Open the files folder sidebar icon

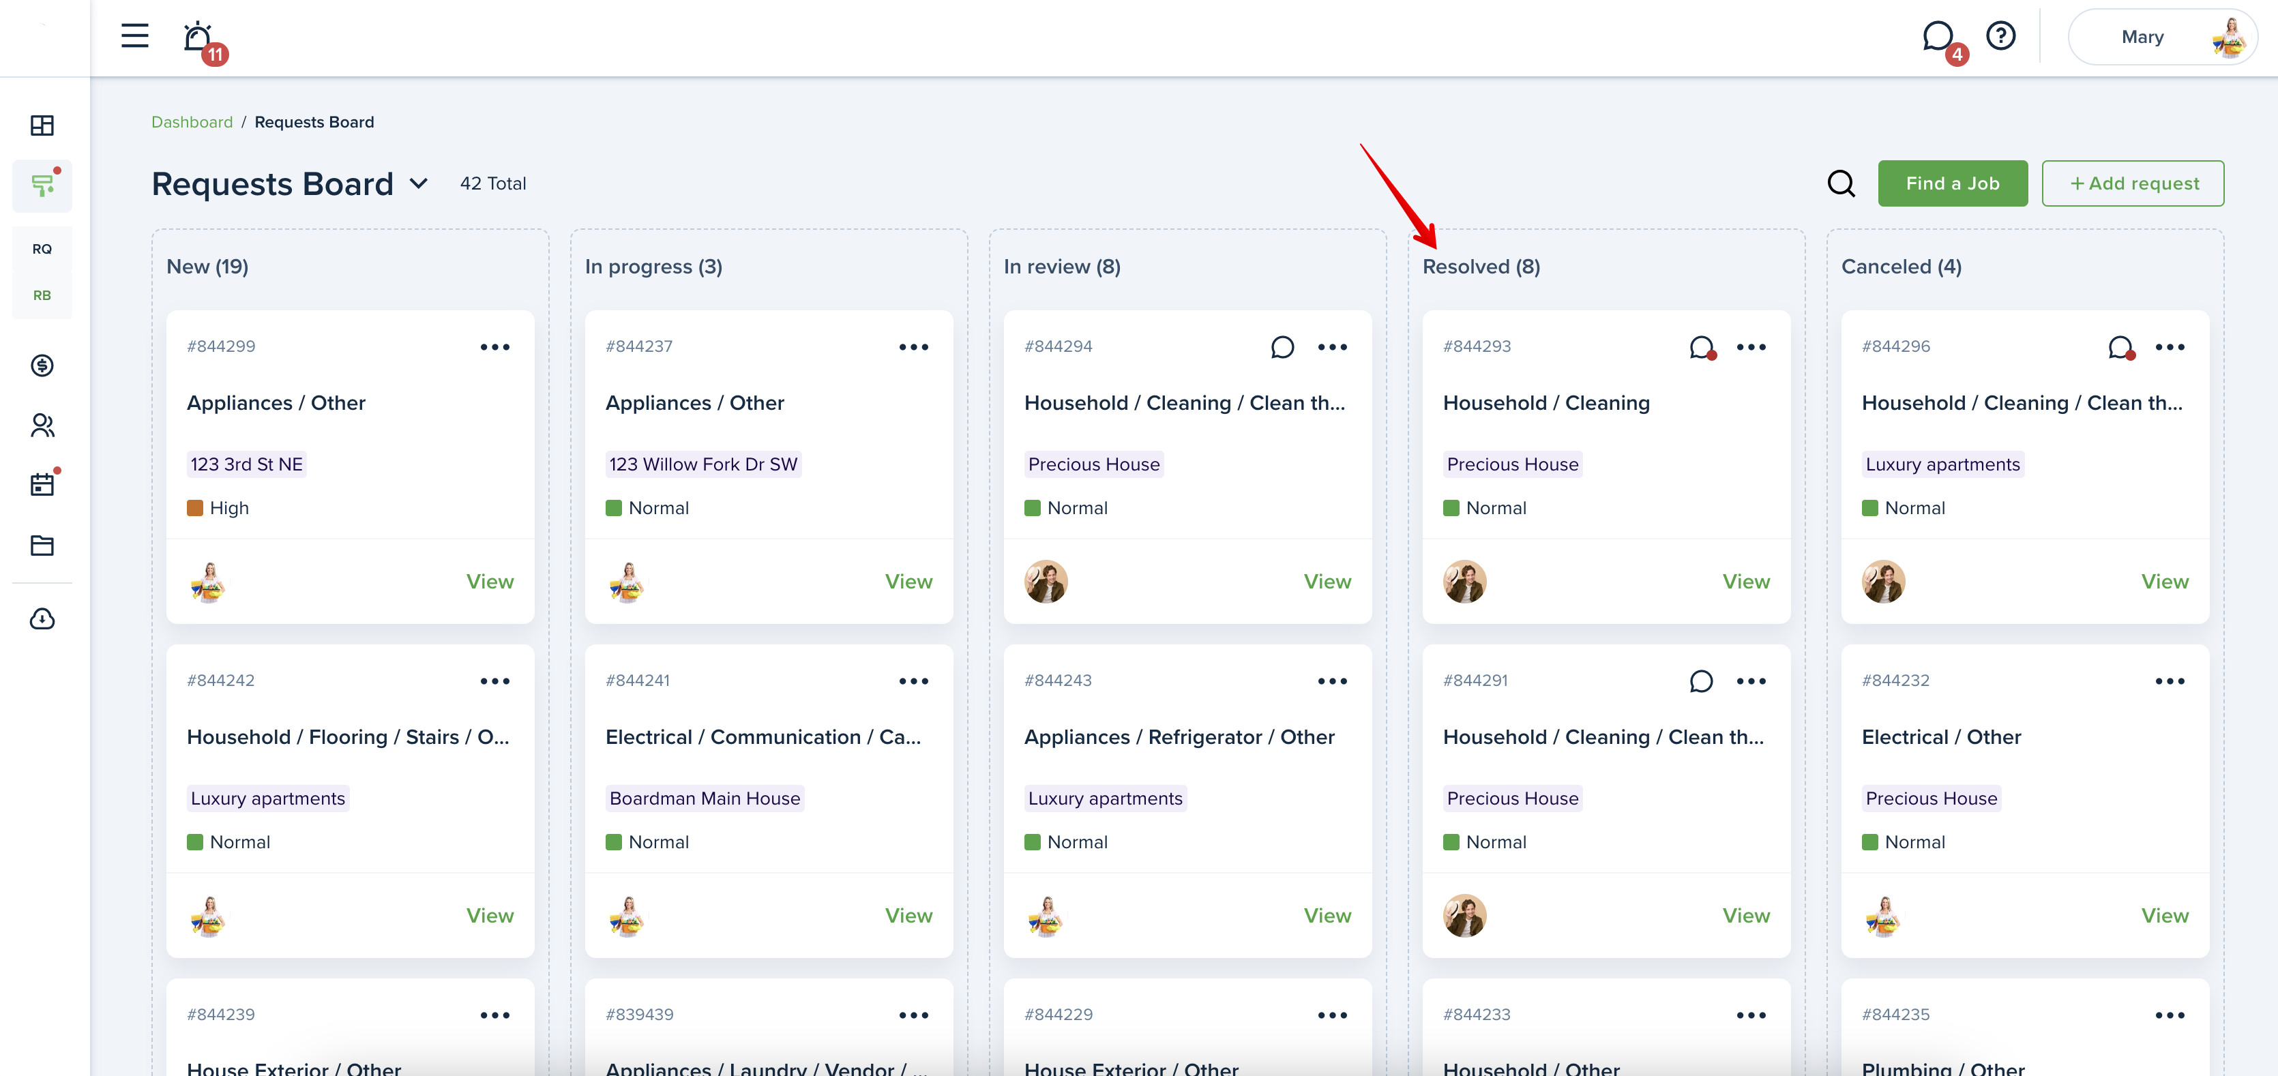42,546
